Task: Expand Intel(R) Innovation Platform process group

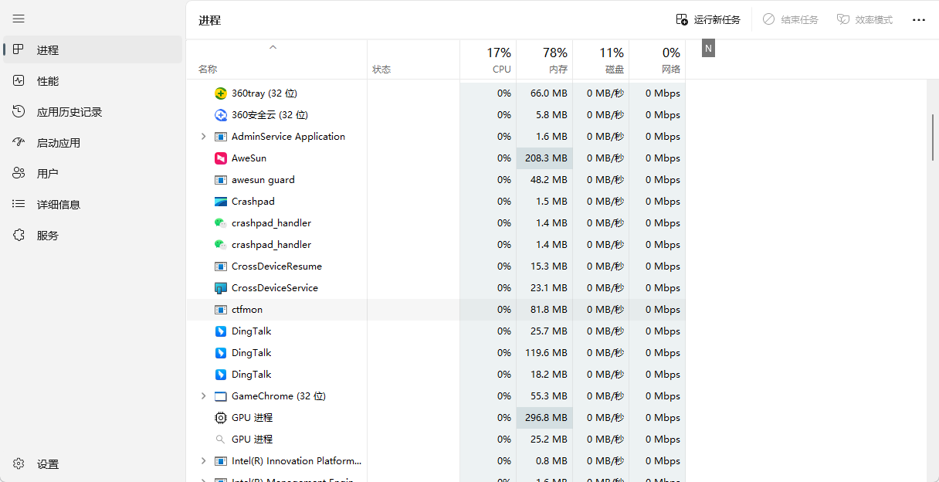Action: [203, 461]
